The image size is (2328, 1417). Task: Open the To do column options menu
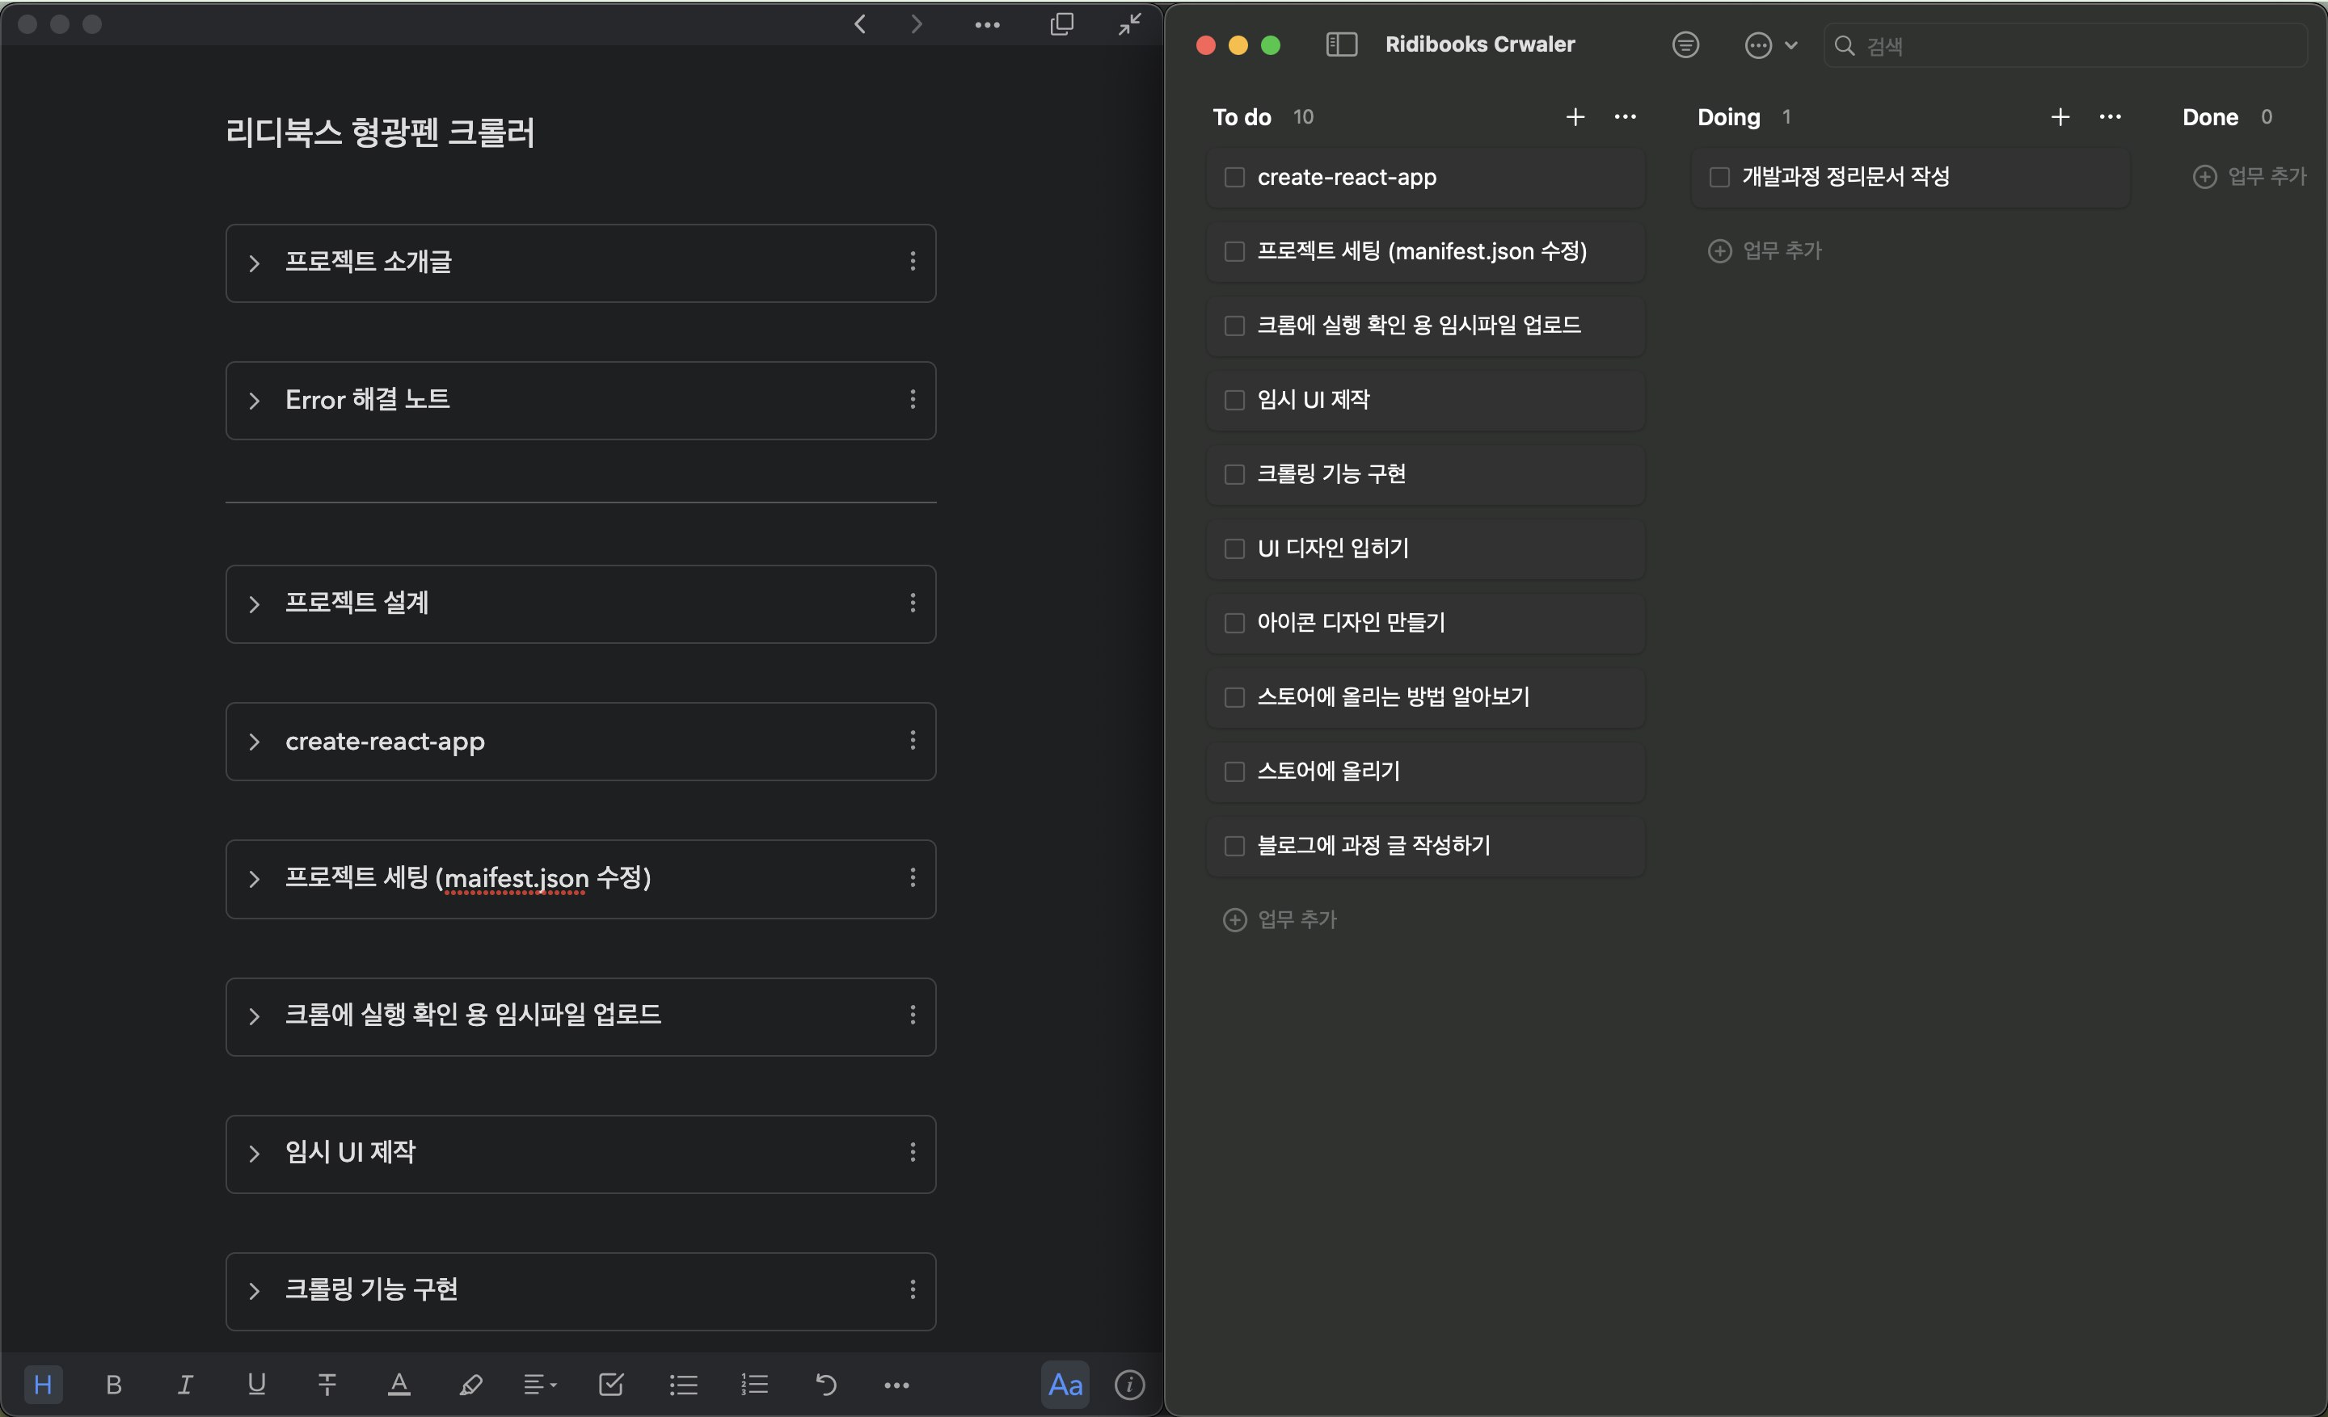coord(1625,117)
